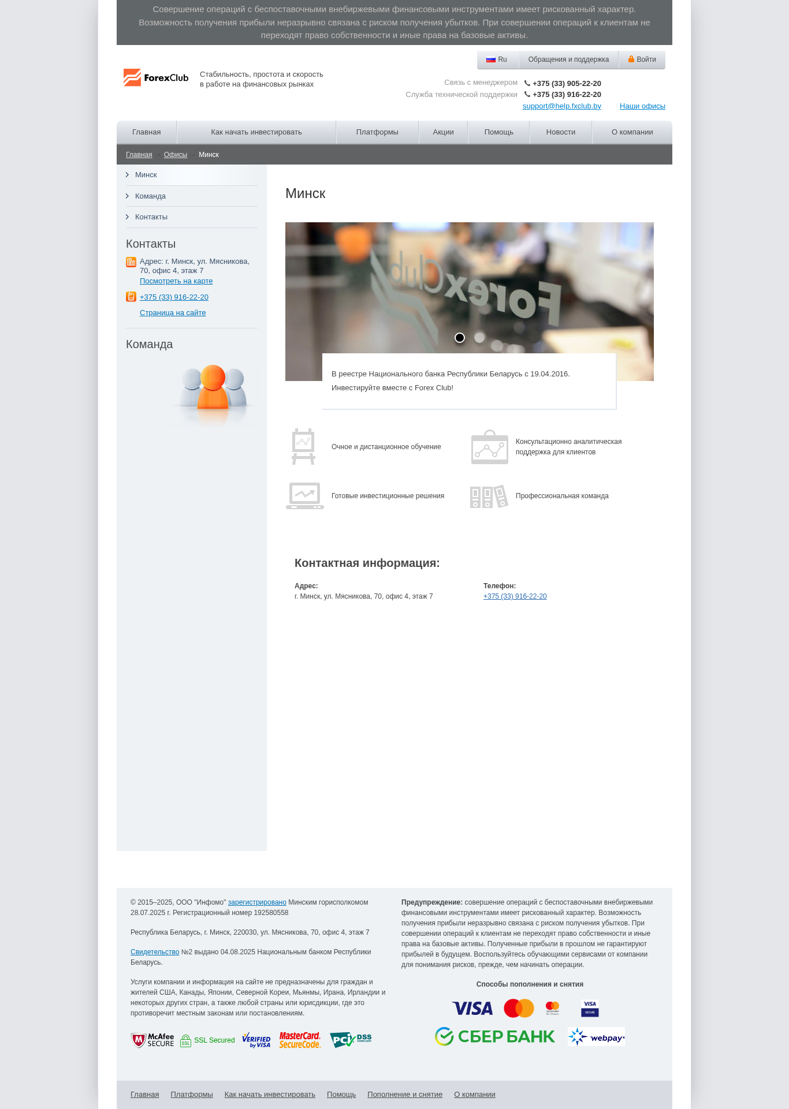
Task: Expand the Команда sidebar item chevron
Action: click(127, 196)
